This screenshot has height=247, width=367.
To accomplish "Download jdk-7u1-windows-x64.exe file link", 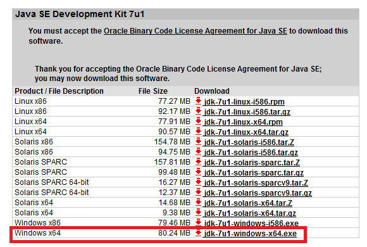I will [x=250, y=234].
